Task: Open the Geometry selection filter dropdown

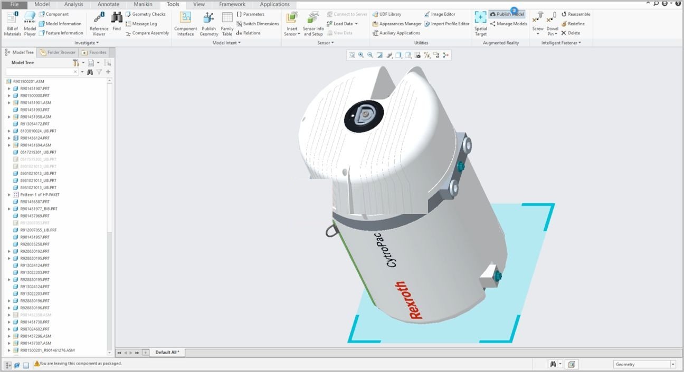Action: point(673,364)
